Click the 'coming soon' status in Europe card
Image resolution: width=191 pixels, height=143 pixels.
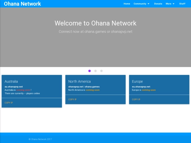pos(149,90)
